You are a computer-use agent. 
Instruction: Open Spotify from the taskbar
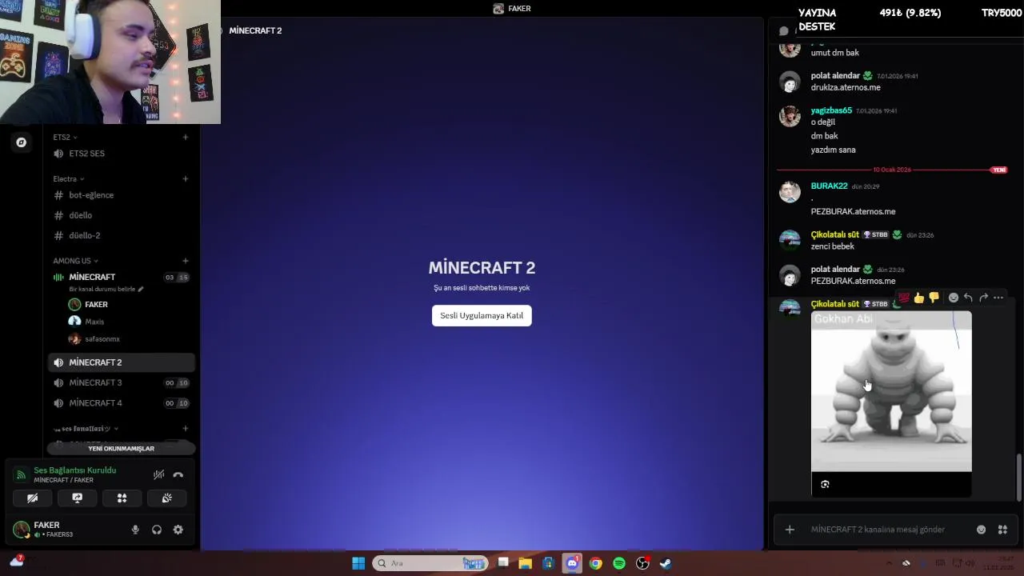coord(619,563)
